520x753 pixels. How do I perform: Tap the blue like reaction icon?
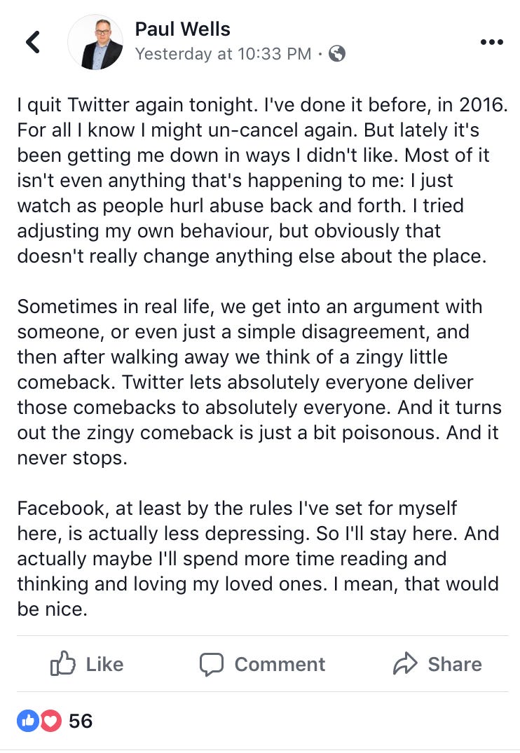tap(28, 721)
